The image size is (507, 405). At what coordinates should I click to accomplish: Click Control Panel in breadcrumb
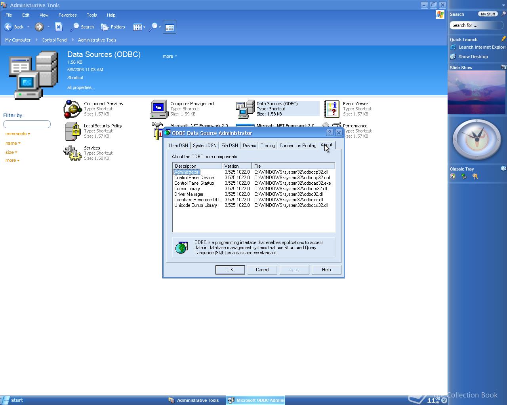click(54, 40)
